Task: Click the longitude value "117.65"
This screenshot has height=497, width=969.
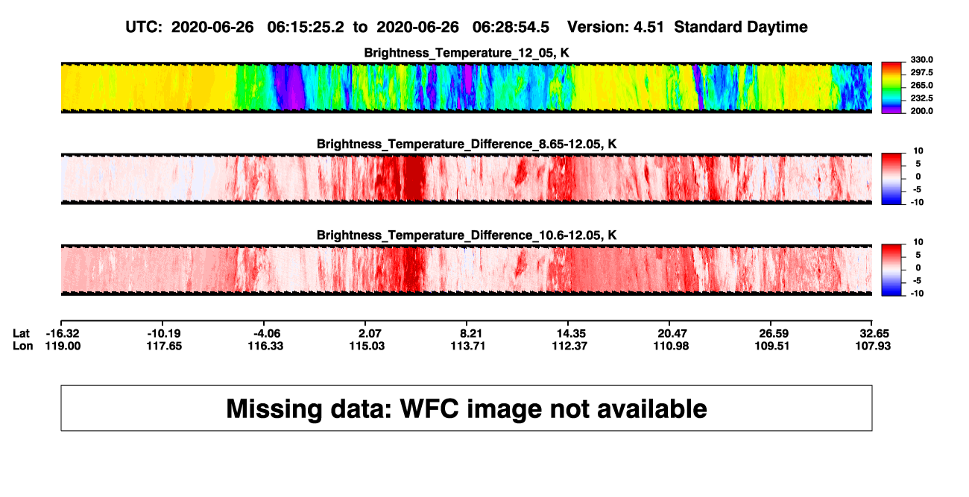Action: coord(165,346)
